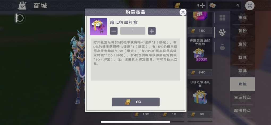Switch to the 载具 category tab

242,58
